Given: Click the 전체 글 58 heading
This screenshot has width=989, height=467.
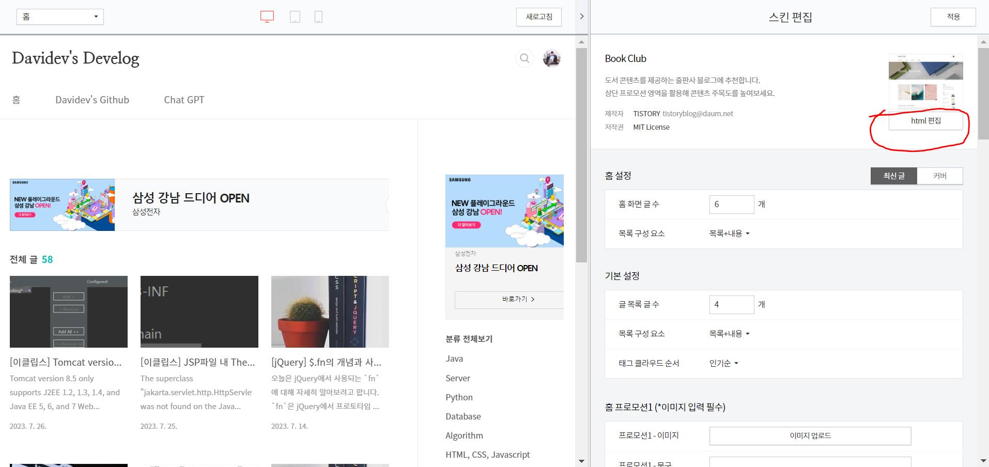Looking at the screenshot, I should tap(31, 259).
